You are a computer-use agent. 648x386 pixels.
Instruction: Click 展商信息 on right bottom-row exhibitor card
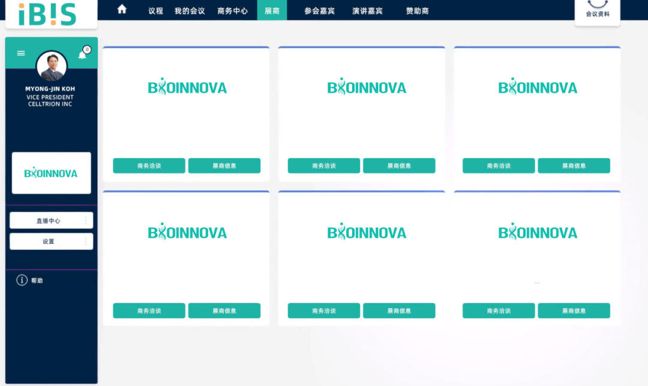coord(574,310)
